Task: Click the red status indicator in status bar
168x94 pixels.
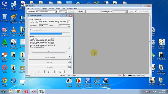Action: (120, 75)
